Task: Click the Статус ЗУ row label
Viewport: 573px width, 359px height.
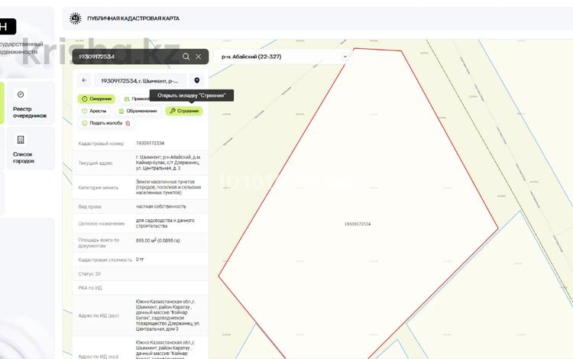Action: [89, 274]
